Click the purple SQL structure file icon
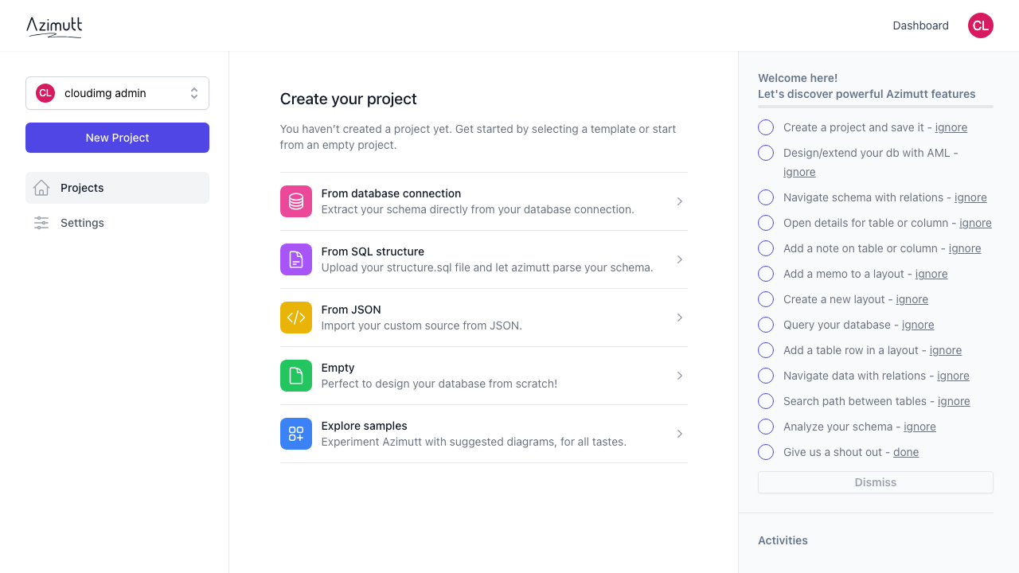 click(x=296, y=259)
